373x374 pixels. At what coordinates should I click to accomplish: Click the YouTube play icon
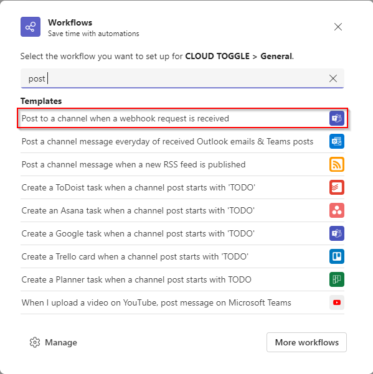[x=337, y=302]
